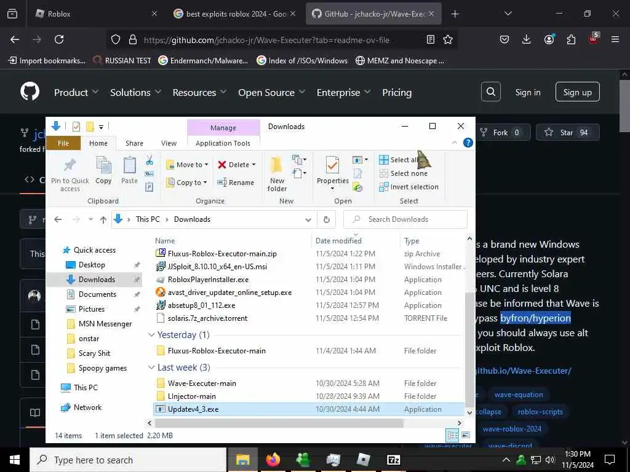Viewport: 630px width, 472px height.
Task: Click Explorer's back navigation arrow
Action: click(58, 219)
